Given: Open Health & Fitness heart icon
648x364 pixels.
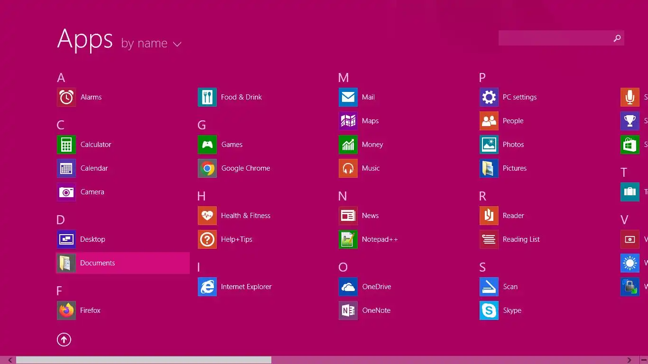Looking at the screenshot, I should (207, 216).
